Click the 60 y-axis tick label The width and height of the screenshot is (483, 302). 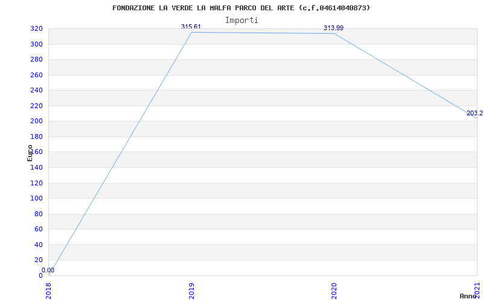point(39,230)
